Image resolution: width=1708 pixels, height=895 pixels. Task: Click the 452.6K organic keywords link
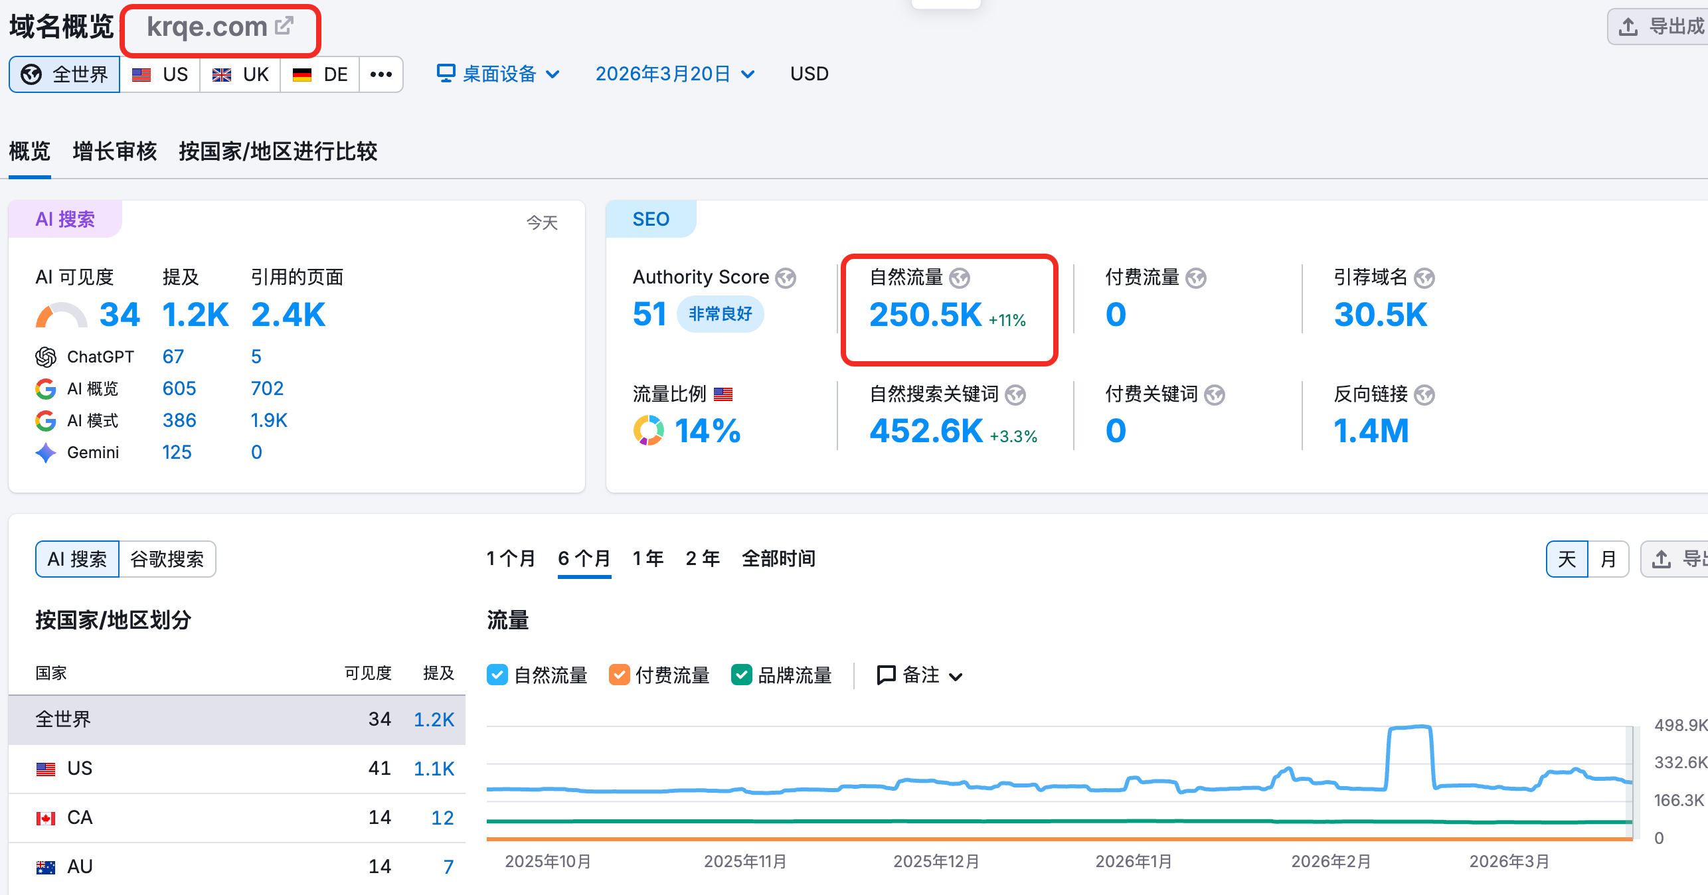coord(926,431)
